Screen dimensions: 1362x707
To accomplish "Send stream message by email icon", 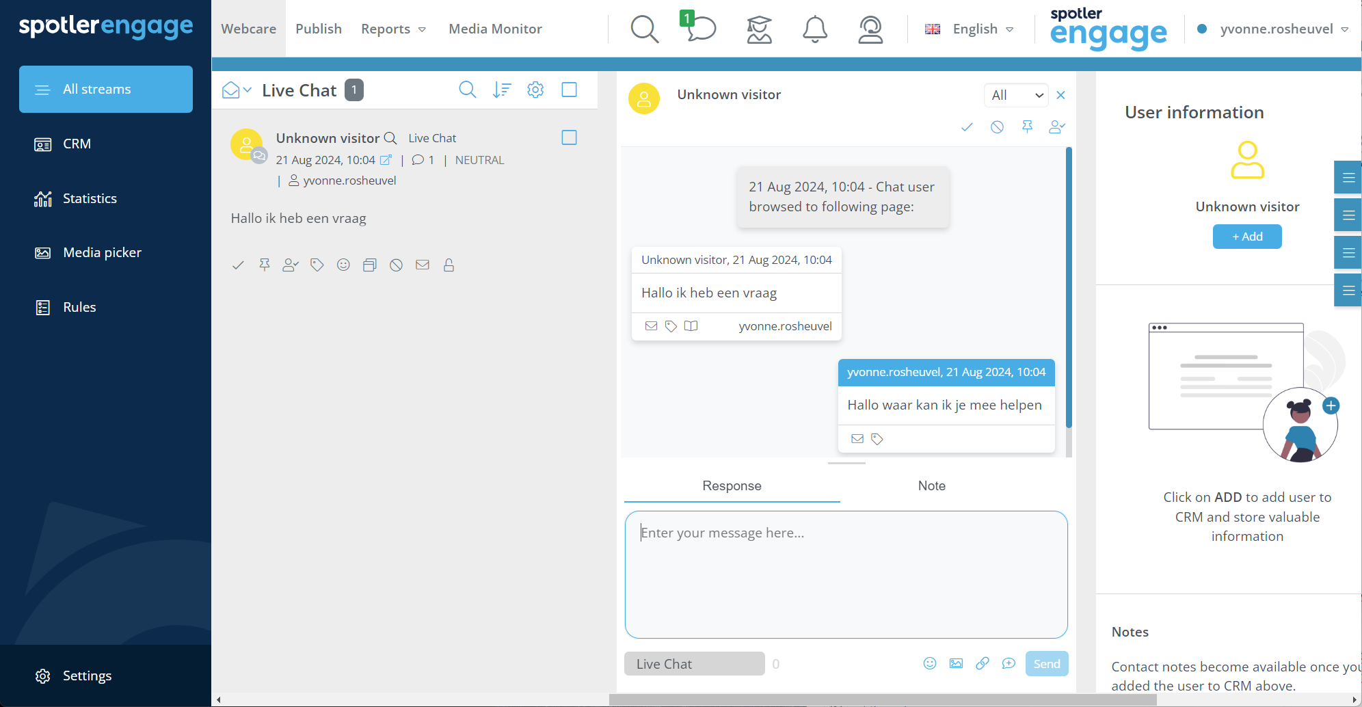I will 423,265.
